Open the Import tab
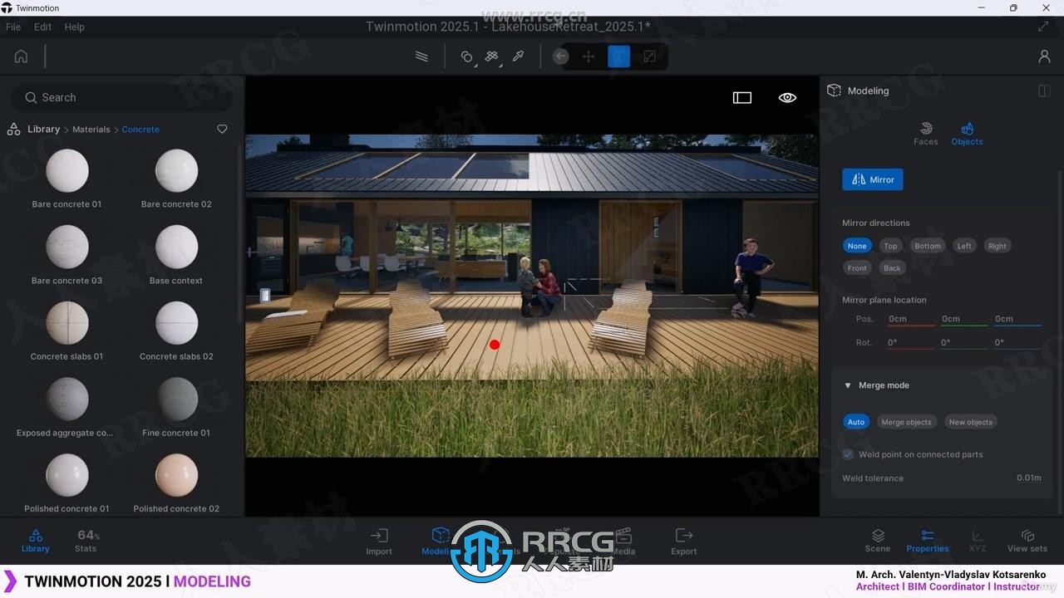Viewport: 1064px width, 598px height. (x=379, y=542)
